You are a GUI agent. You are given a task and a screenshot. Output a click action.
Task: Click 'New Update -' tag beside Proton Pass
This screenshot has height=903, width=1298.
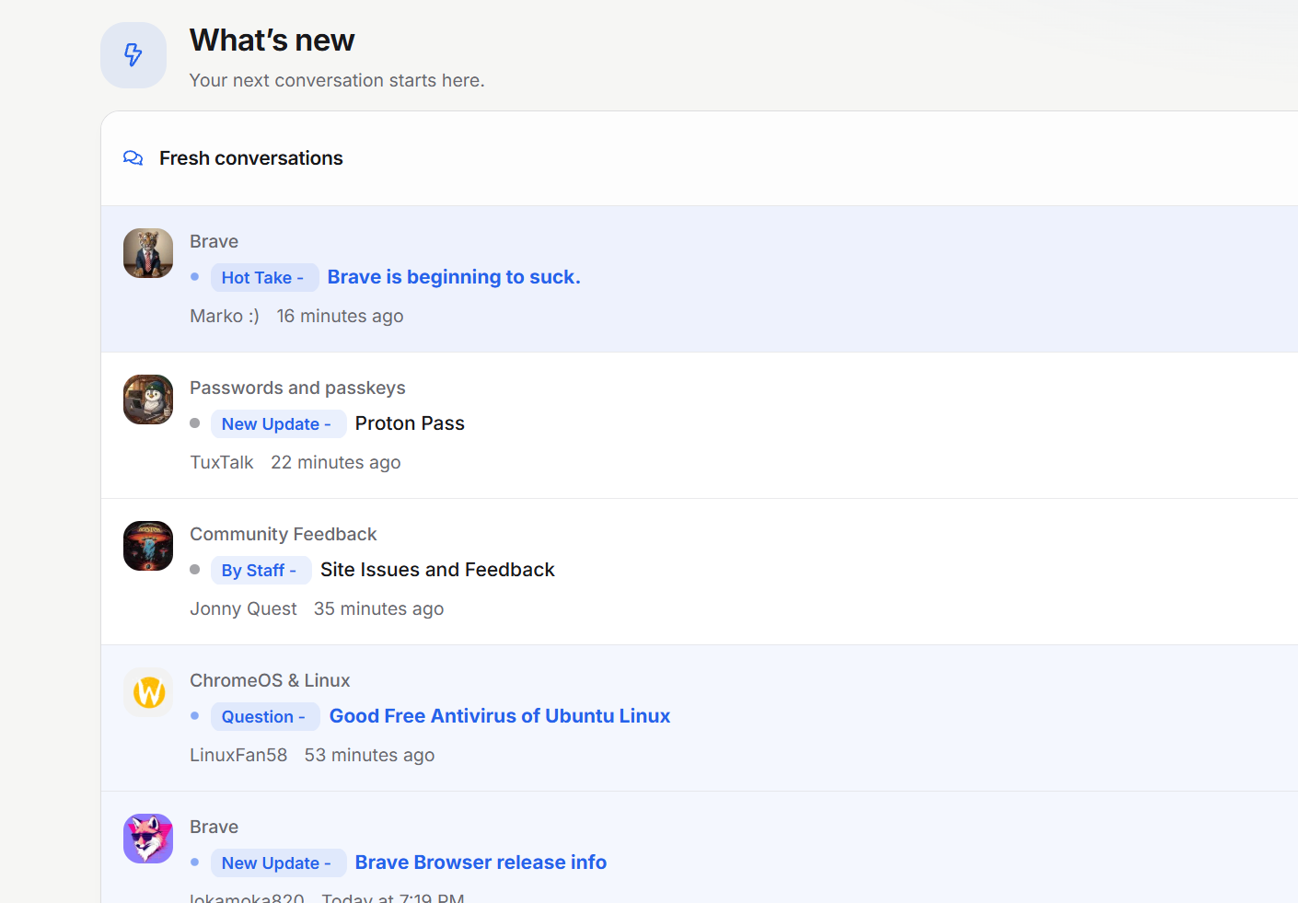[279, 424]
